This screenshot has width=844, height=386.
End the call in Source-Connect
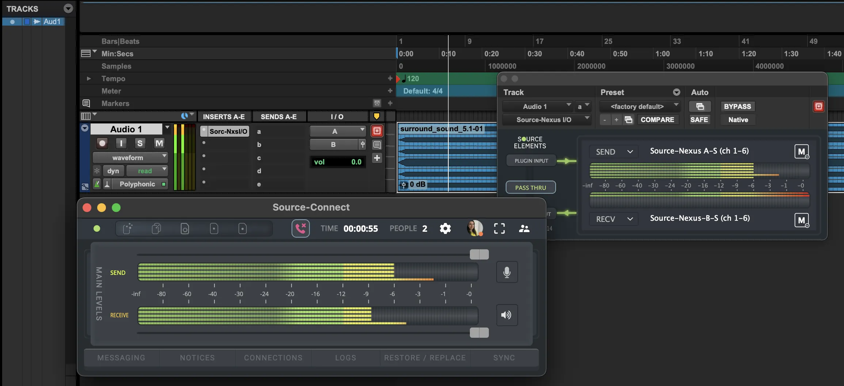pyautogui.click(x=300, y=228)
